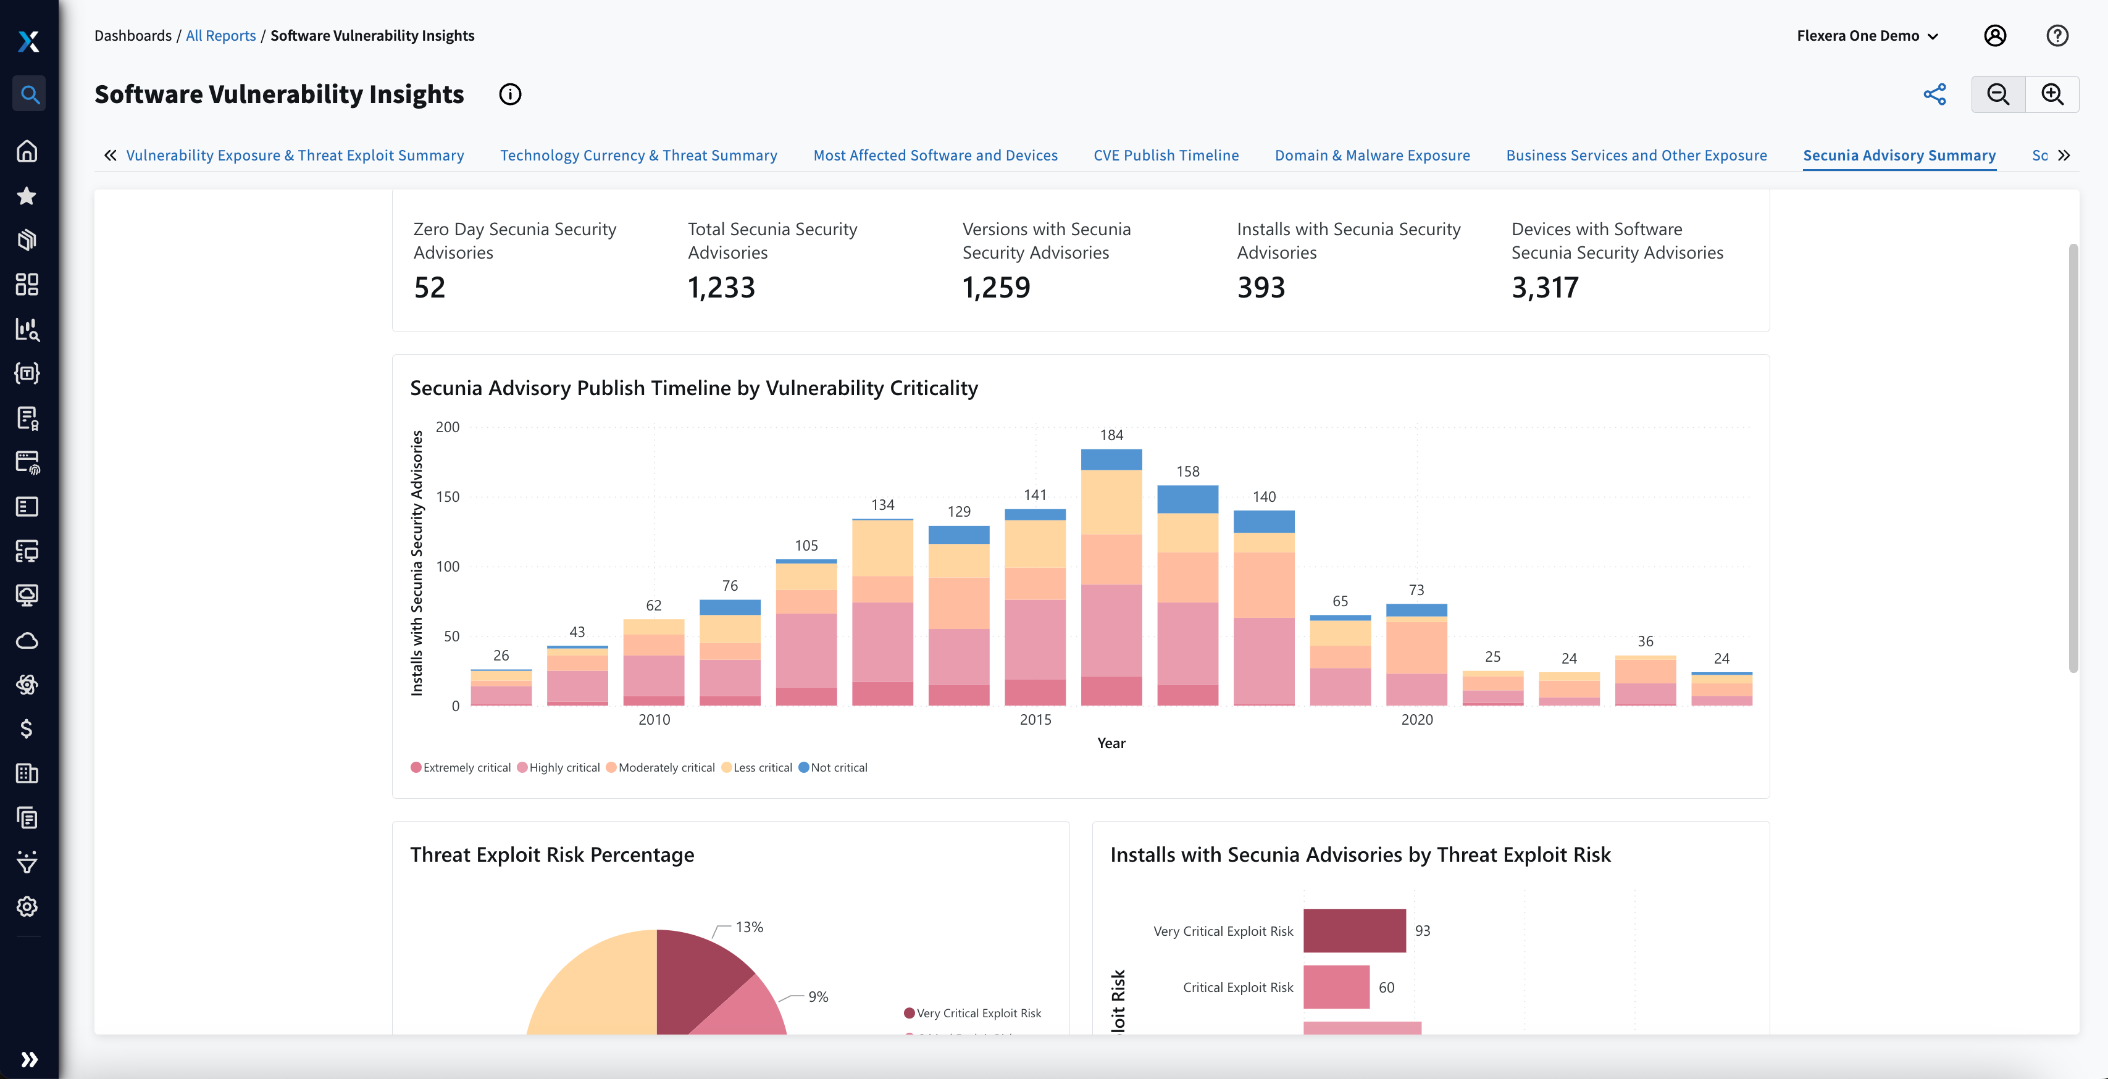2108x1079 pixels.
Task: Open the filter funnel icon in sidebar
Action: 28,862
